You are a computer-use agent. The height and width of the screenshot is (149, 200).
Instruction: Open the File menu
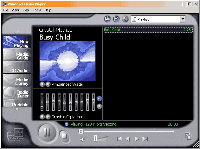pyautogui.click(x=5, y=10)
